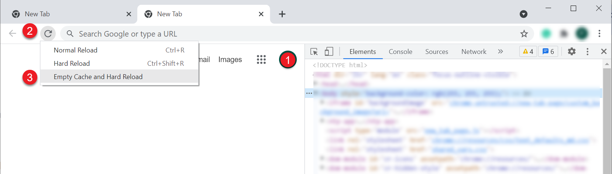Image resolution: width=612 pixels, height=174 pixels.
Task: Toggle the device toolbar in DevTools
Action: tap(329, 52)
